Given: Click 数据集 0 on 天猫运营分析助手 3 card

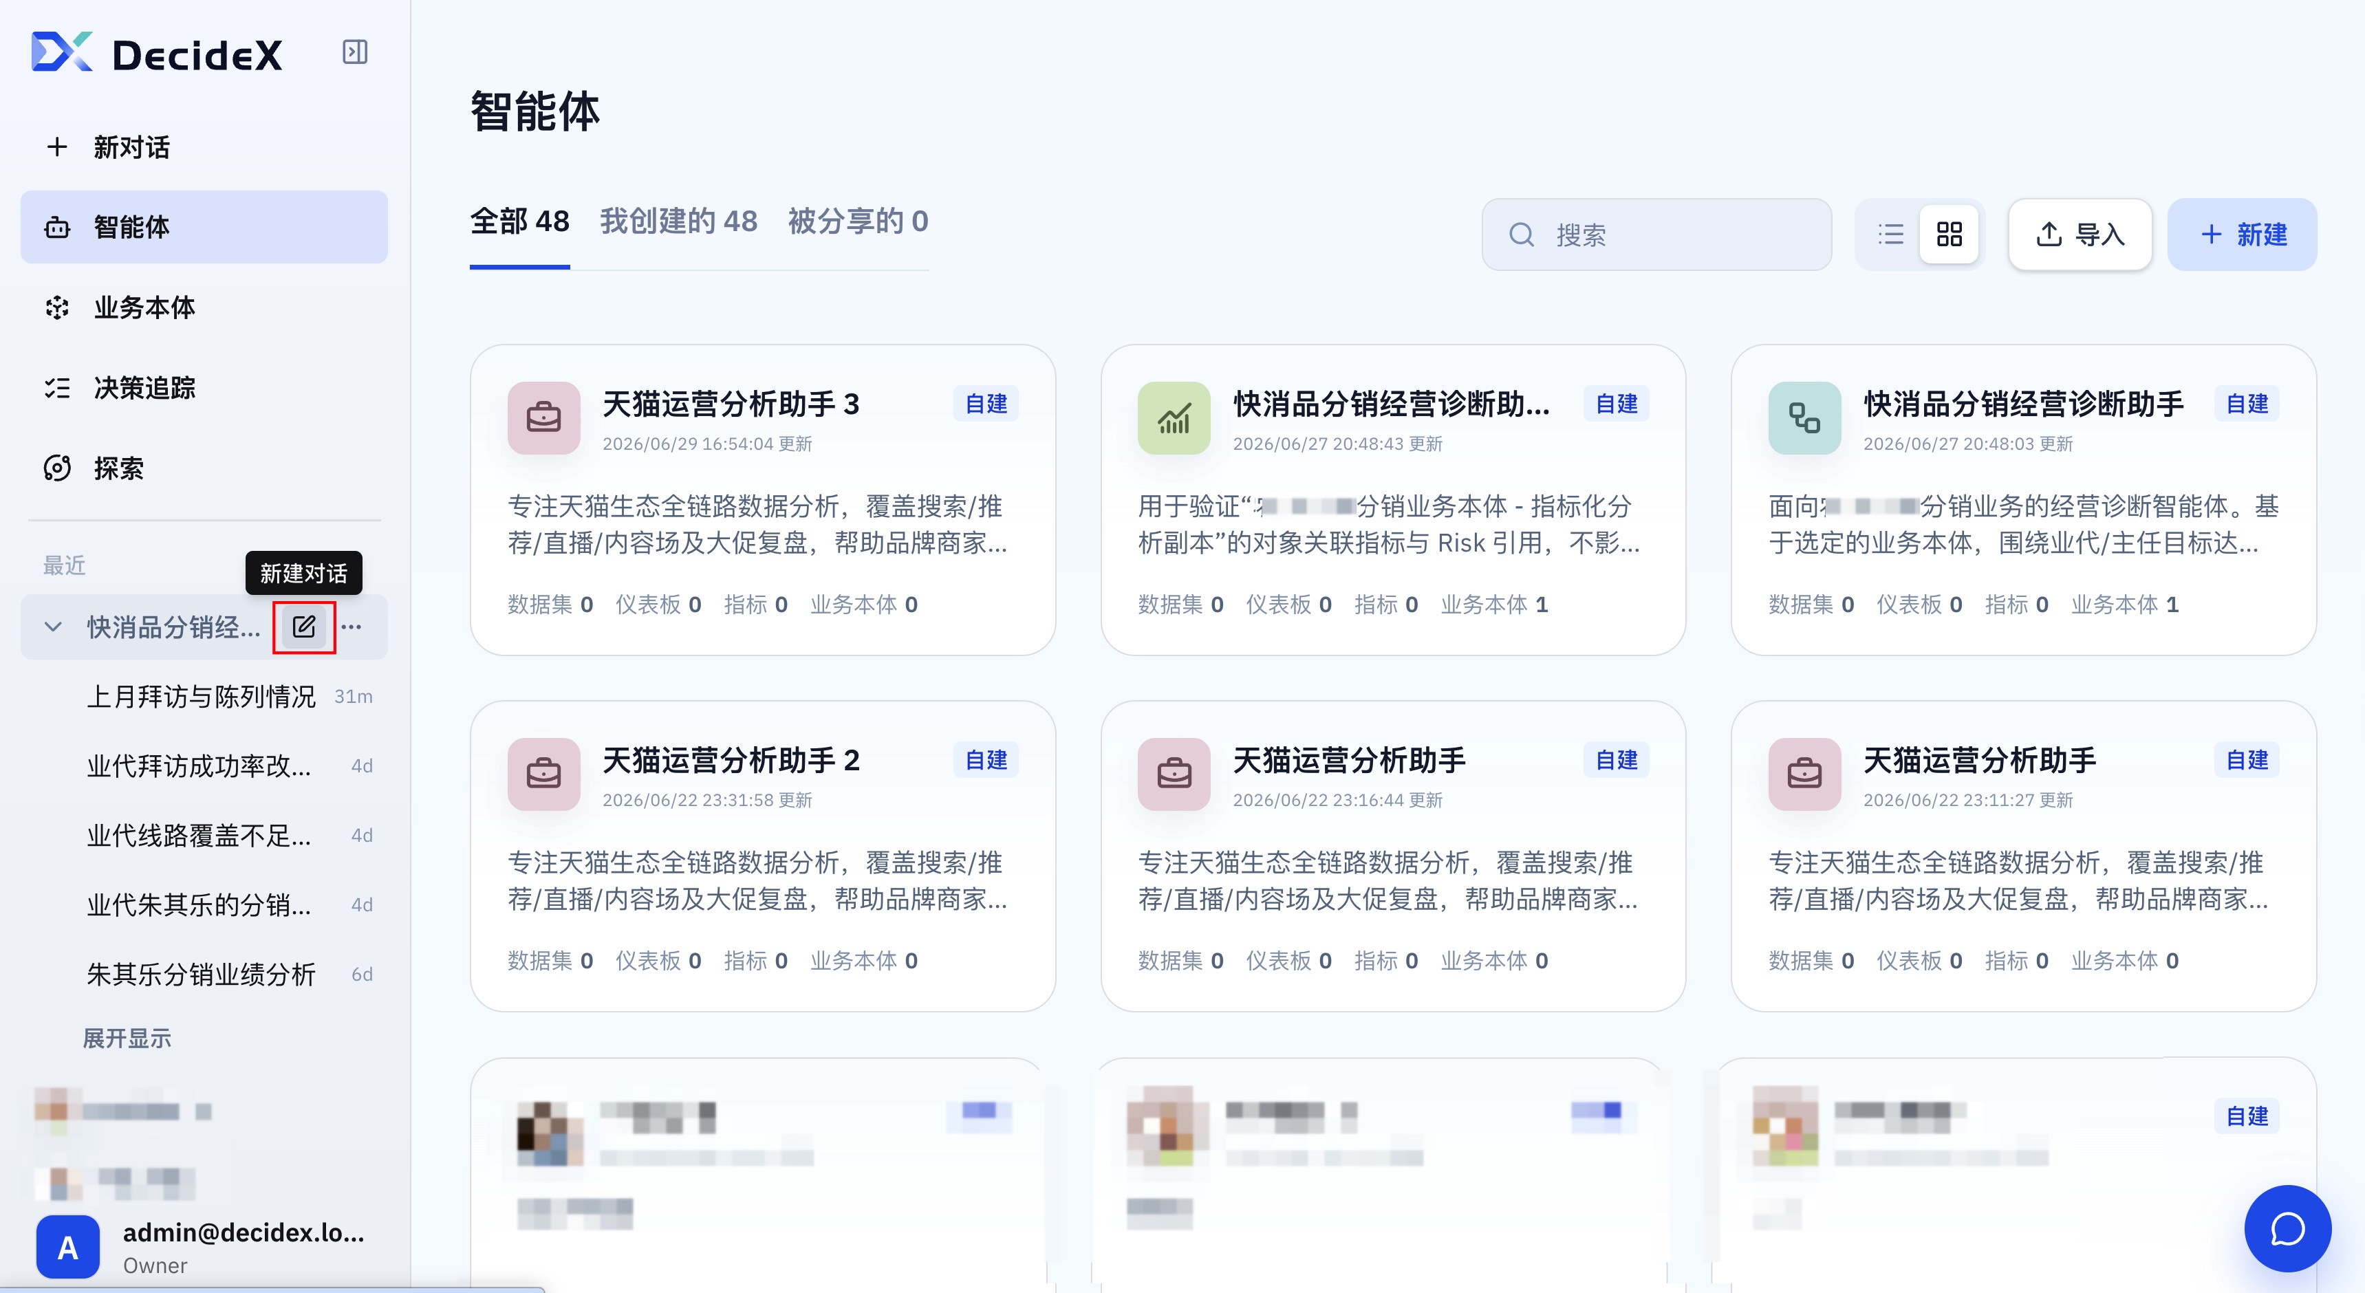Looking at the screenshot, I should click(x=551, y=605).
